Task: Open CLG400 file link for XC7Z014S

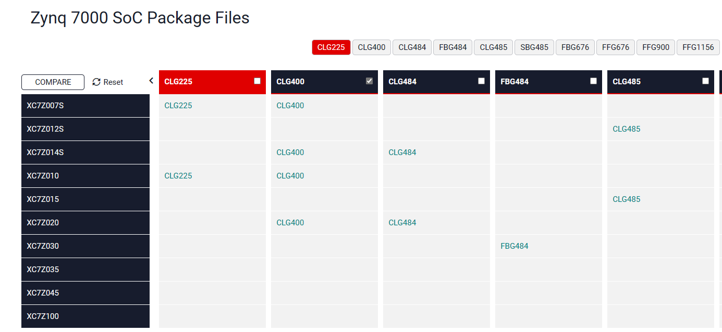Action: (290, 152)
